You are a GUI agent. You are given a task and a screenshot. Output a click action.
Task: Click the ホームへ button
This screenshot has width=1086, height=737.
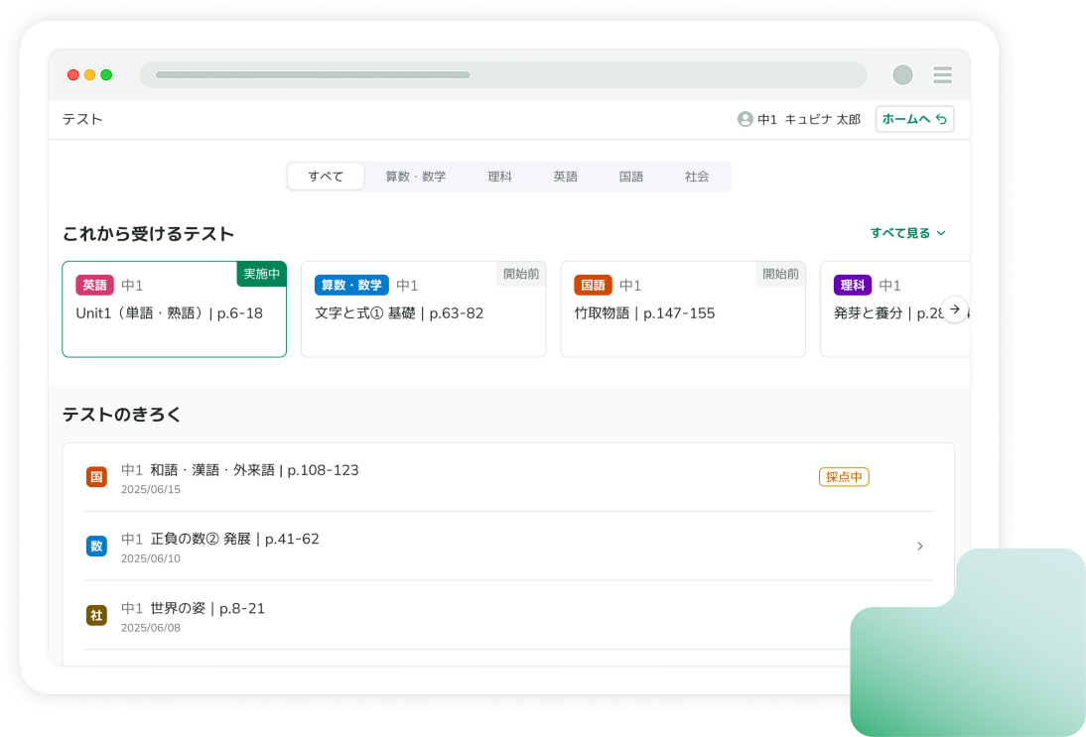(914, 119)
